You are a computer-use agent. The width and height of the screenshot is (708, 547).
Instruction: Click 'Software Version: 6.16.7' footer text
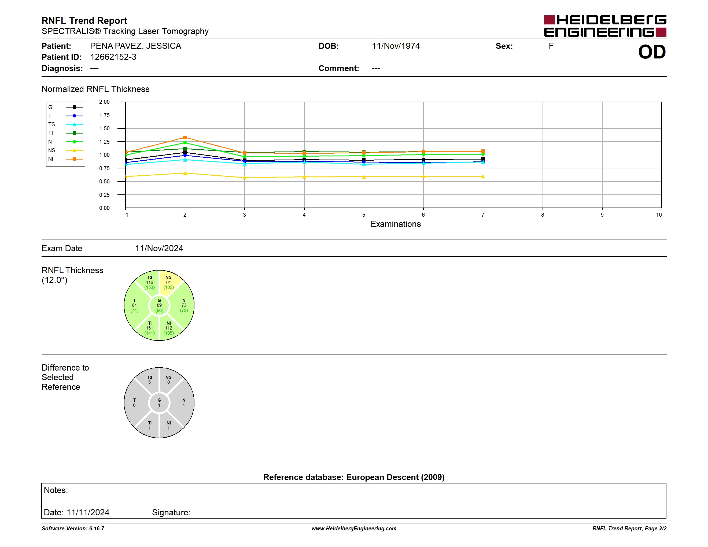(x=73, y=528)
